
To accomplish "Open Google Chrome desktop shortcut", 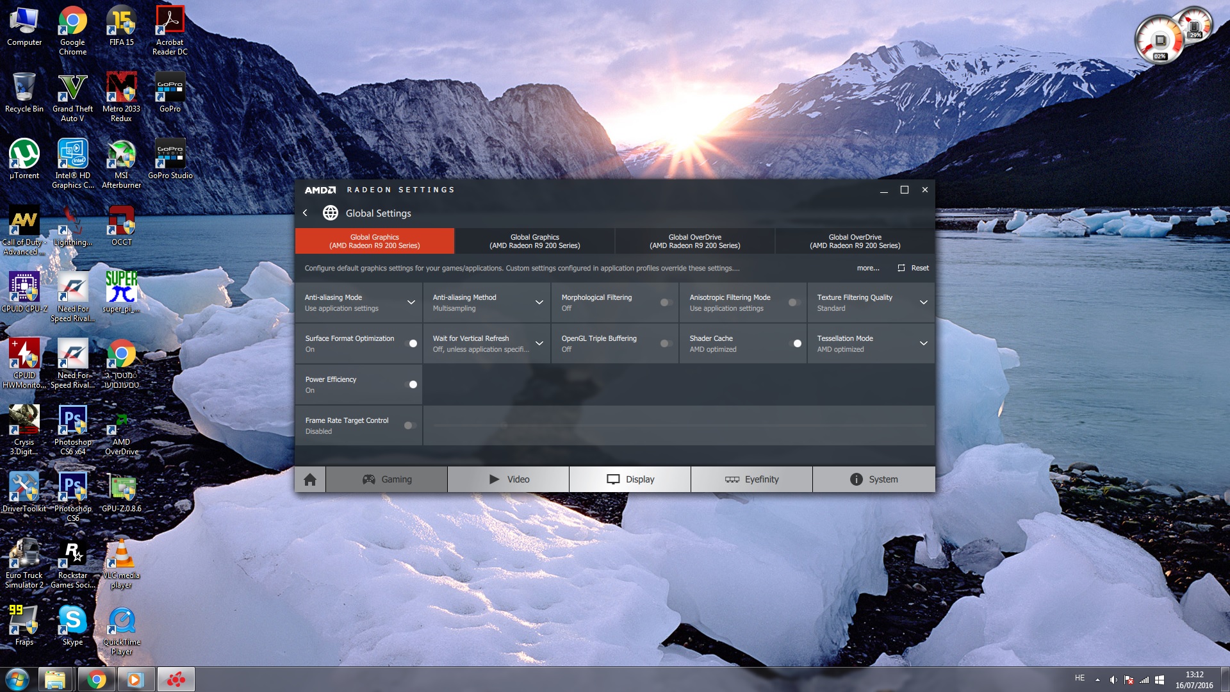I will (72, 30).
